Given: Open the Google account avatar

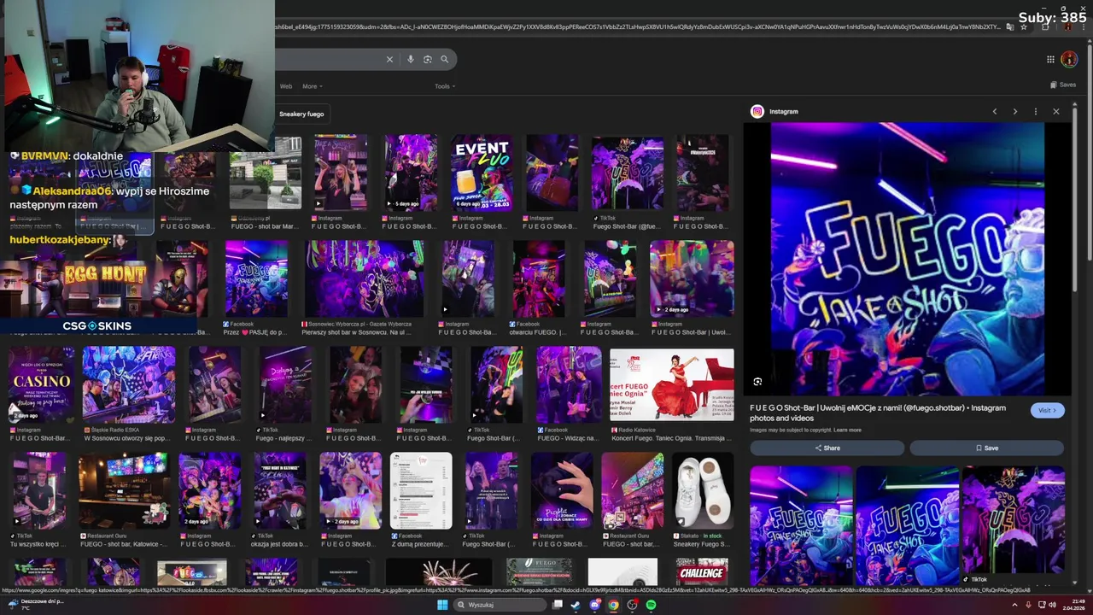Looking at the screenshot, I should 1069,59.
